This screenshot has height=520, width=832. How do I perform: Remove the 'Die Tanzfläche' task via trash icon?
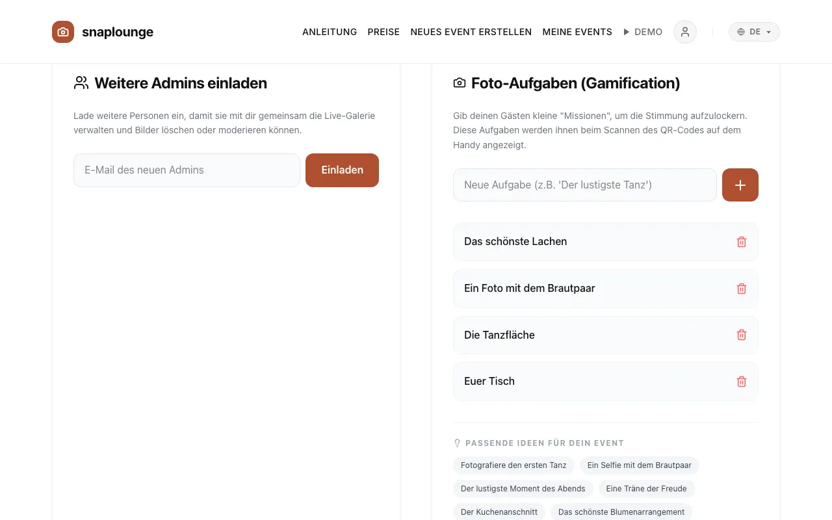click(742, 335)
